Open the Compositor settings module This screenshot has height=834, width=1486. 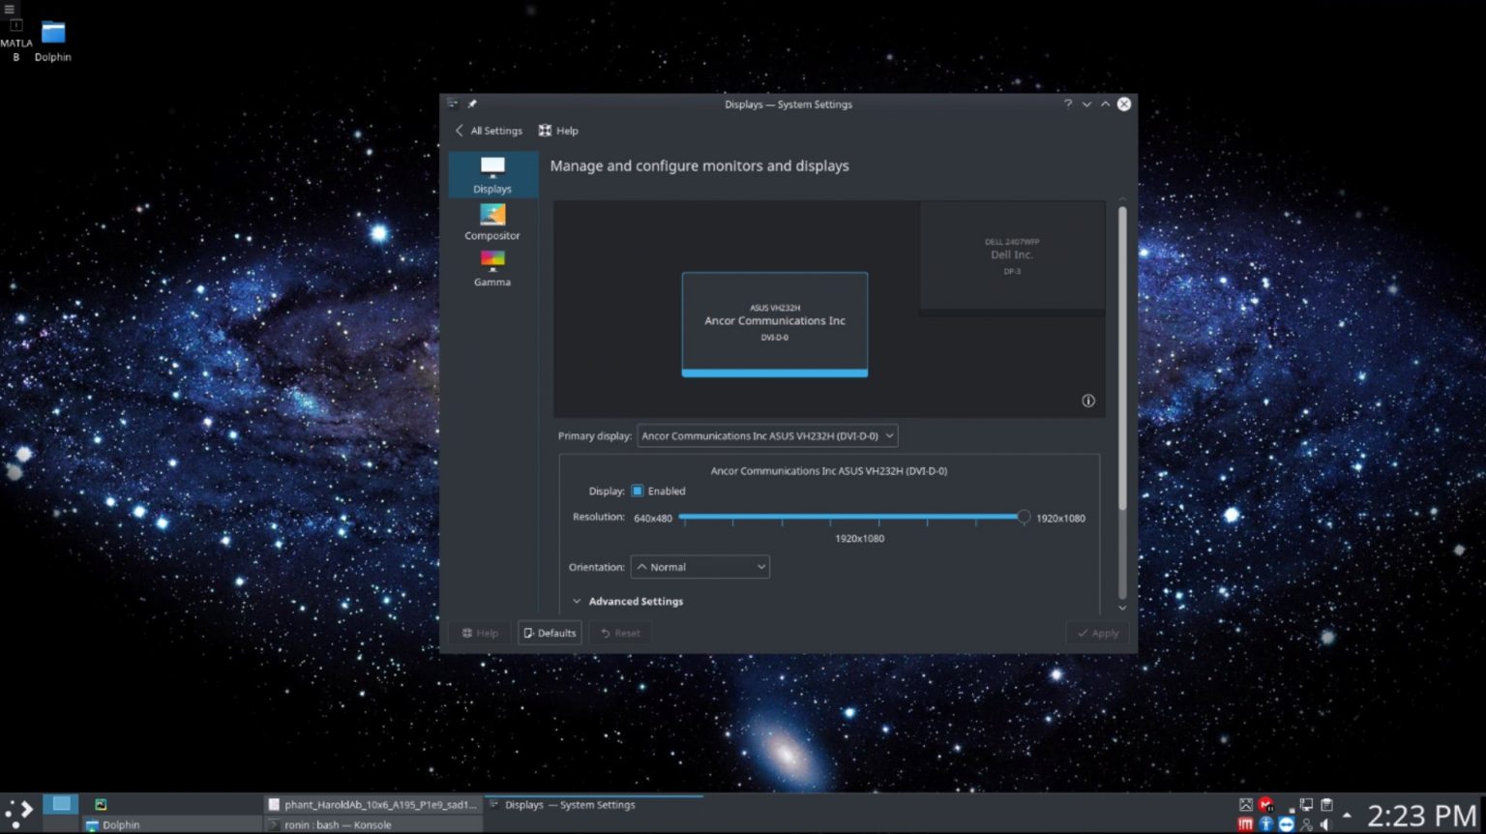(x=492, y=222)
